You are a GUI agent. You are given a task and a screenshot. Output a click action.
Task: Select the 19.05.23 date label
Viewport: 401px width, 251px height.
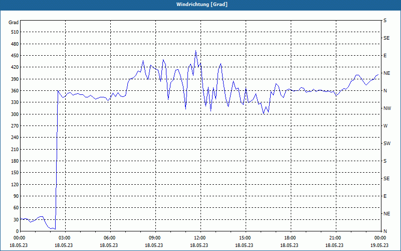(379, 245)
